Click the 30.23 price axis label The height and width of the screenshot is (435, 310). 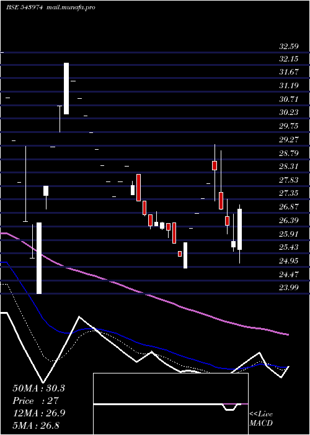click(289, 112)
